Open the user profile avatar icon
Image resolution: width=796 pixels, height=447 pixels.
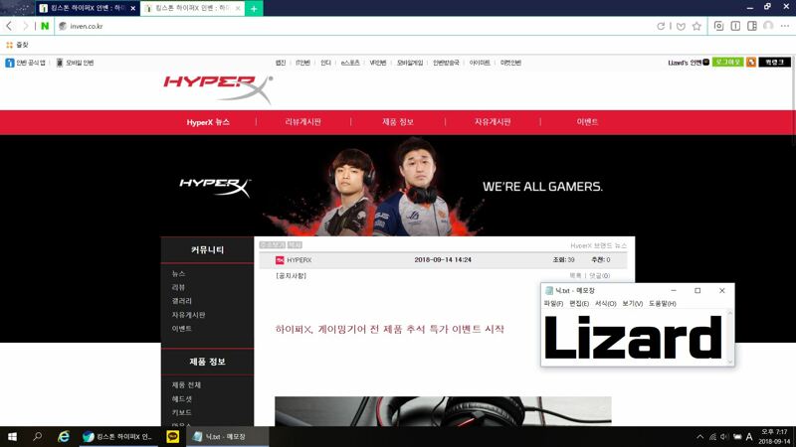point(768,26)
